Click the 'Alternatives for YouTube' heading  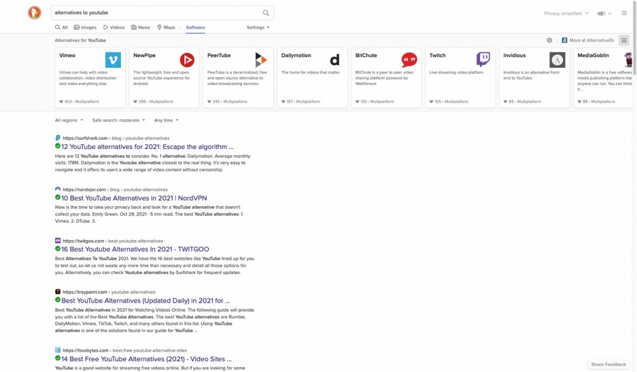coord(80,40)
